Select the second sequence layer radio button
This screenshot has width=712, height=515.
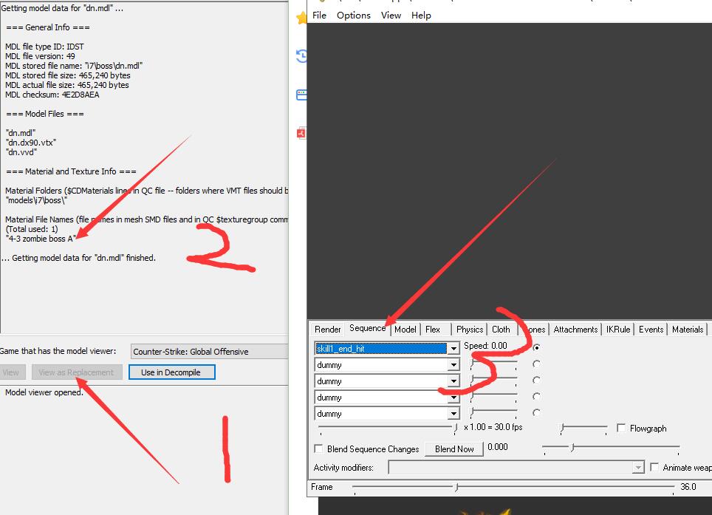tap(536, 364)
